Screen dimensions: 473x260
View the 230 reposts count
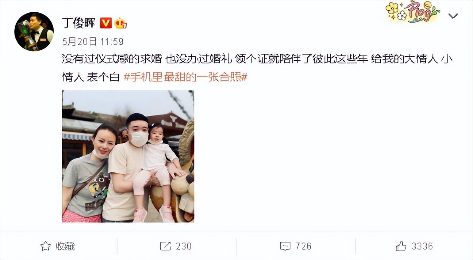(x=184, y=246)
